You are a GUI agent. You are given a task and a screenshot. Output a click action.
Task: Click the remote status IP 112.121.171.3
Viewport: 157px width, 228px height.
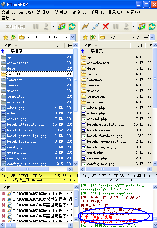tap(119, 180)
